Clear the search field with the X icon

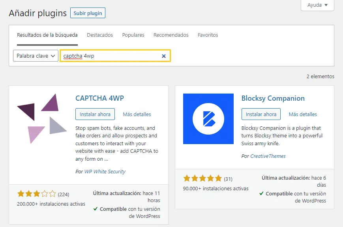pos(164,56)
